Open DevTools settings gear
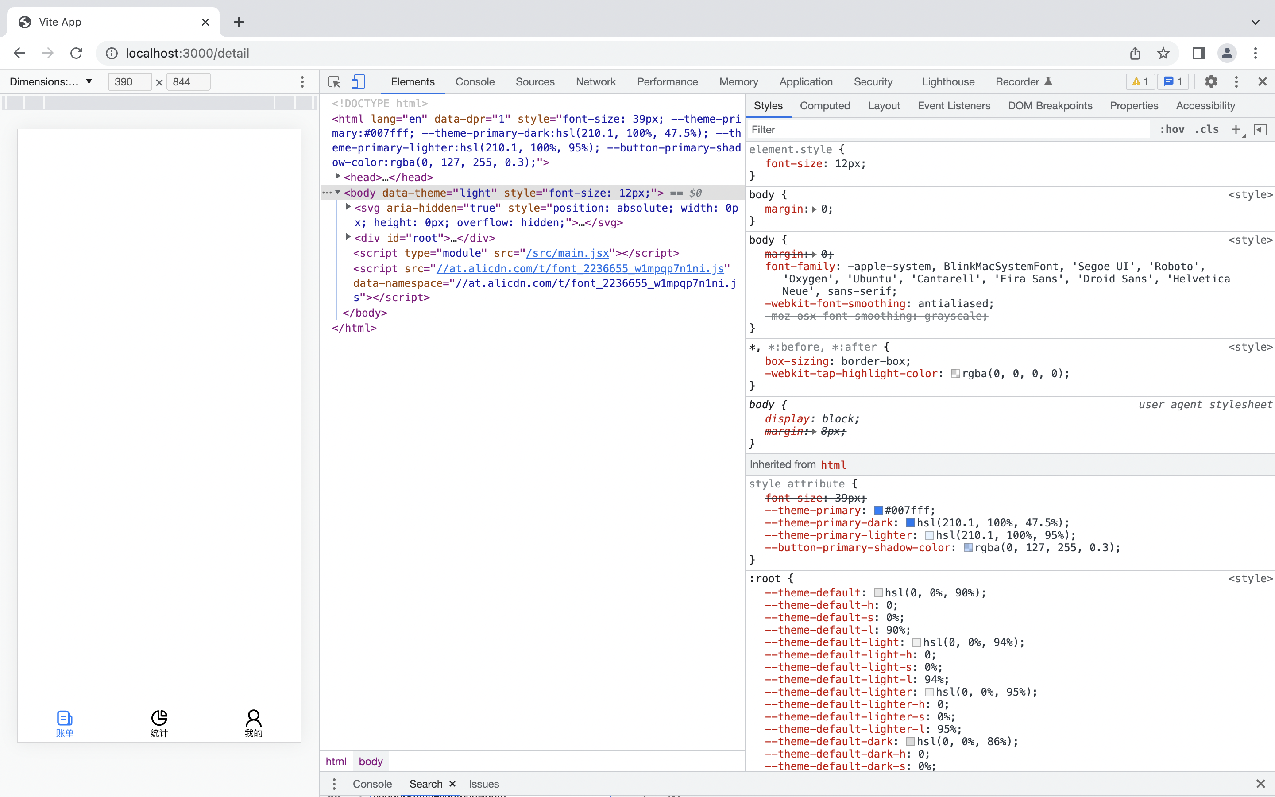Screen dimensions: 1275x797 [1211, 82]
